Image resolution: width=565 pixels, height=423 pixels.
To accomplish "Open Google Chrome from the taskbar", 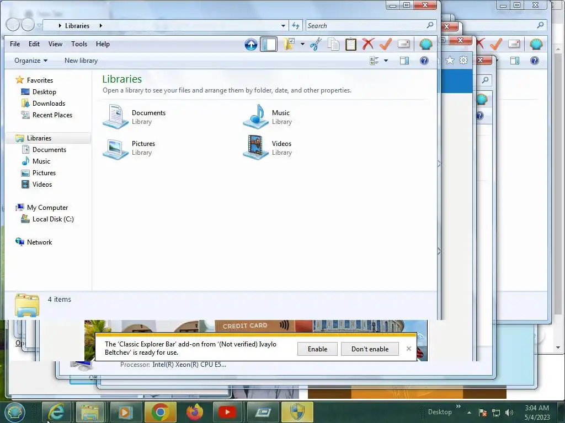I will [160, 412].
